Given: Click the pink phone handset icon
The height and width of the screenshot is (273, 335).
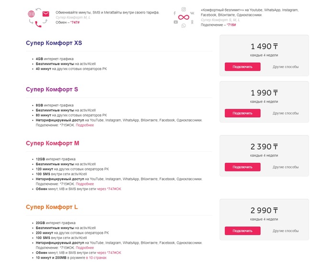Looking at the screenshot, I should [38, 24].
